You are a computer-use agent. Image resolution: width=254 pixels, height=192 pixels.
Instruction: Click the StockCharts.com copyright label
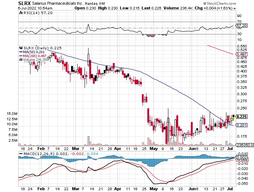tap(220, 3)
